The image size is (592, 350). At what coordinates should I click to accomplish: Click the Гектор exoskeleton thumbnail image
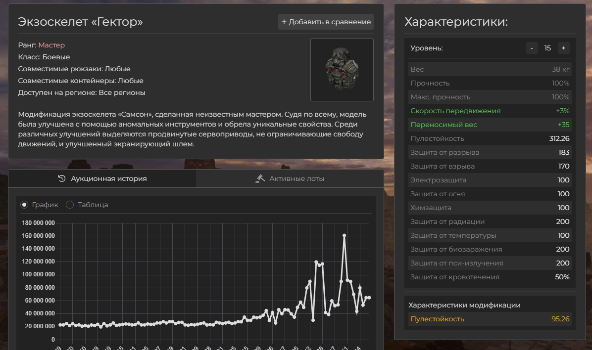(x=342, y=70)
